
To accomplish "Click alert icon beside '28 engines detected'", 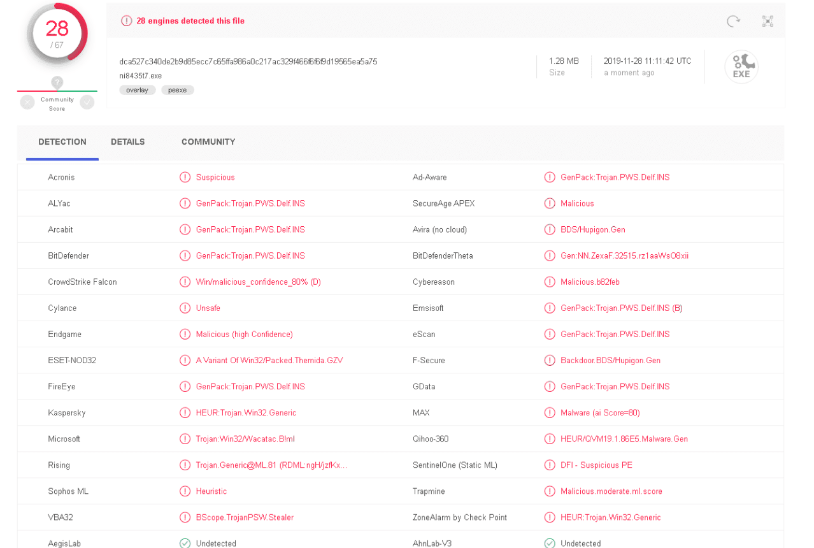I will (x=127, y=21).
